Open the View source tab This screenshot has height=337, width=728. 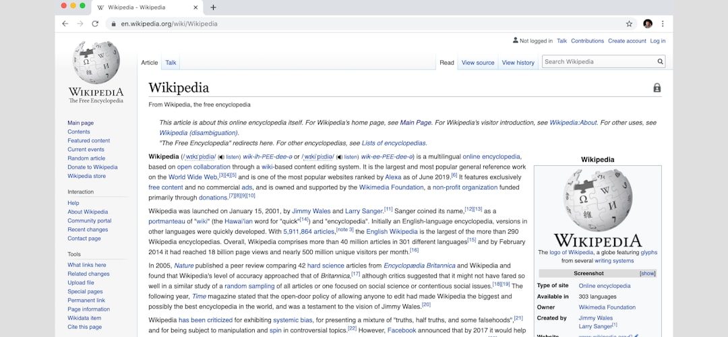478,63
